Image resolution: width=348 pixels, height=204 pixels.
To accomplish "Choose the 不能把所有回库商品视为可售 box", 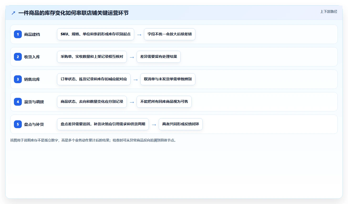I will coord(164,102).
